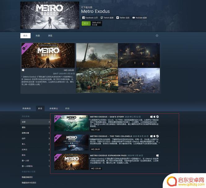Image resolution: width=206 pixels, height=188 pixels.
Task: Open The Two Colonels capsule image
Action: click(71, 143)
